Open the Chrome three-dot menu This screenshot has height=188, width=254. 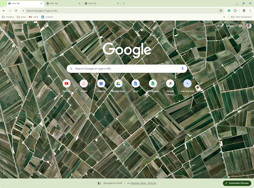pos(250,10)
